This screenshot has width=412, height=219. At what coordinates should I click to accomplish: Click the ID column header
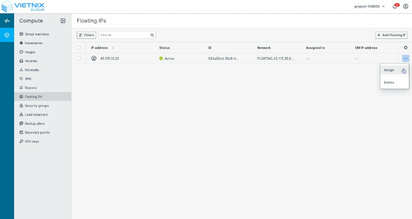[x=210, y=48]
